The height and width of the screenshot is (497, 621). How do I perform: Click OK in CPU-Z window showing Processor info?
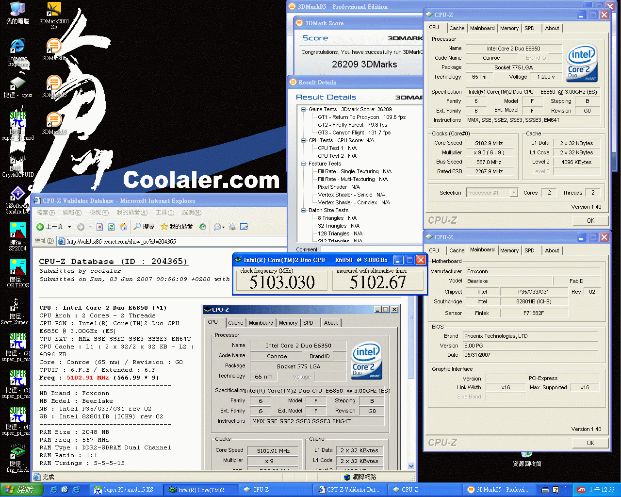[590, 220]
